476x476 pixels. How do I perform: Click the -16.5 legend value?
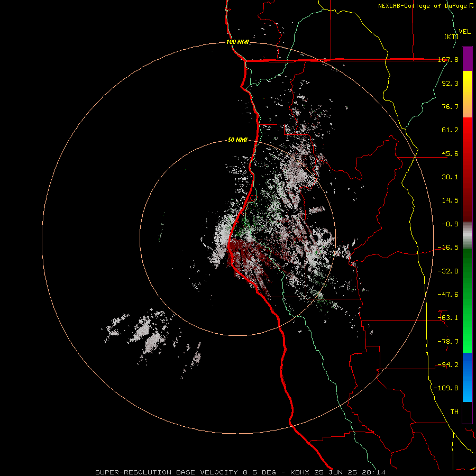pyautogui.click(x=448, y=248)
